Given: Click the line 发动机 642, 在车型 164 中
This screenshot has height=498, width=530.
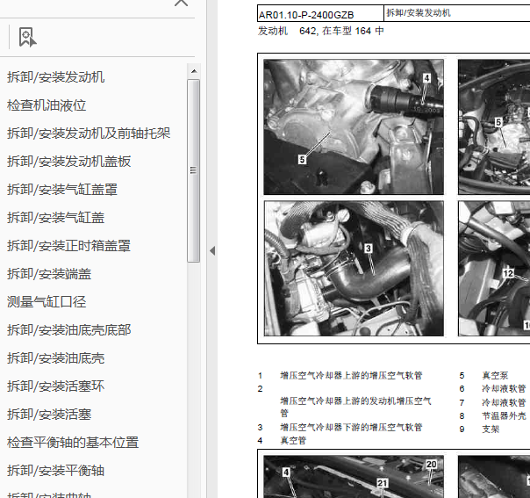Looking at the screenshot, I should pyautogui.click(x=321, y=31).
